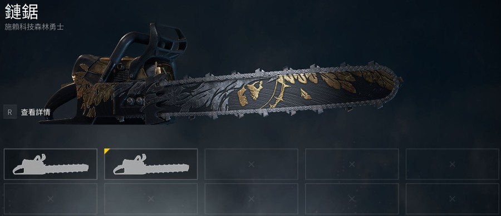Select the chainsaw slot marked with yellow corner

coord(151,164)
